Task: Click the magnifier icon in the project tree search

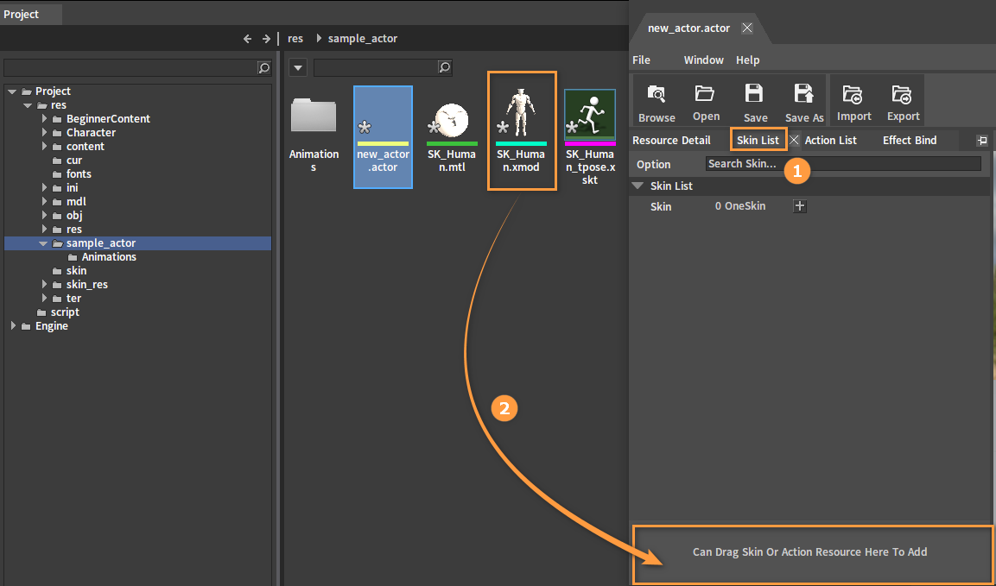Action: pyautogui.click(x=263, y=67)
